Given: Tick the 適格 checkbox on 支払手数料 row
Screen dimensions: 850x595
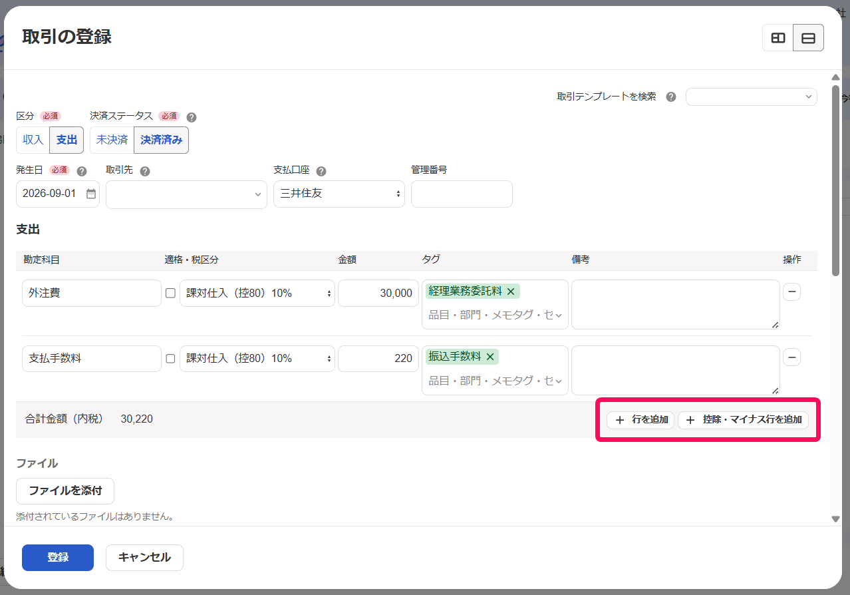Looking at the screenshot, I should (x=170, y=358).
